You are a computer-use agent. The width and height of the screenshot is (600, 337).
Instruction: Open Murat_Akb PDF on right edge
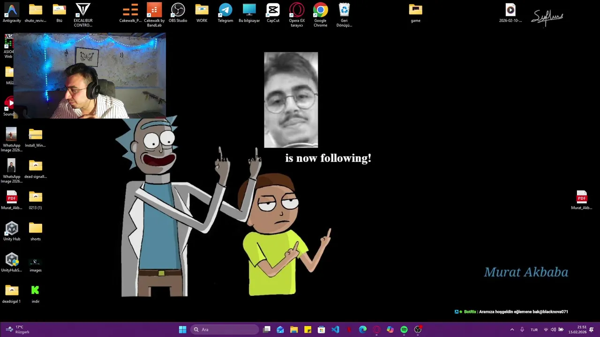point(582,201)
